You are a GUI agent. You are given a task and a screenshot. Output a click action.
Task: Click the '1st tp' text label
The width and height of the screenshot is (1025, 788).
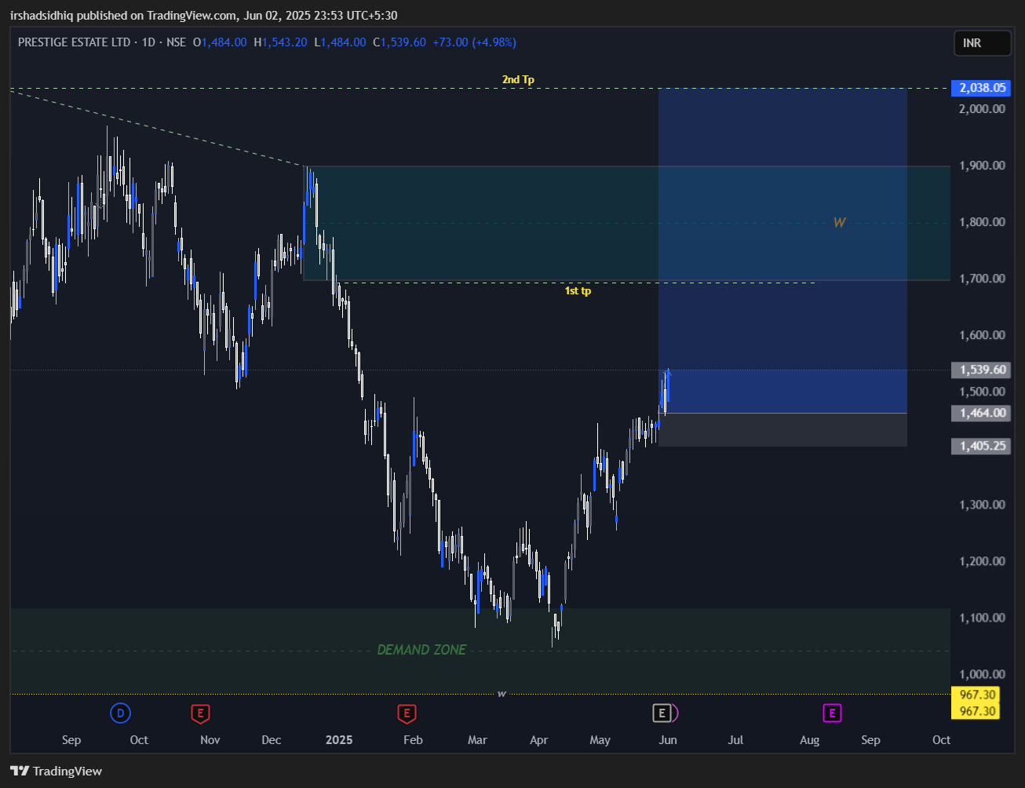[x=578, y=290]
